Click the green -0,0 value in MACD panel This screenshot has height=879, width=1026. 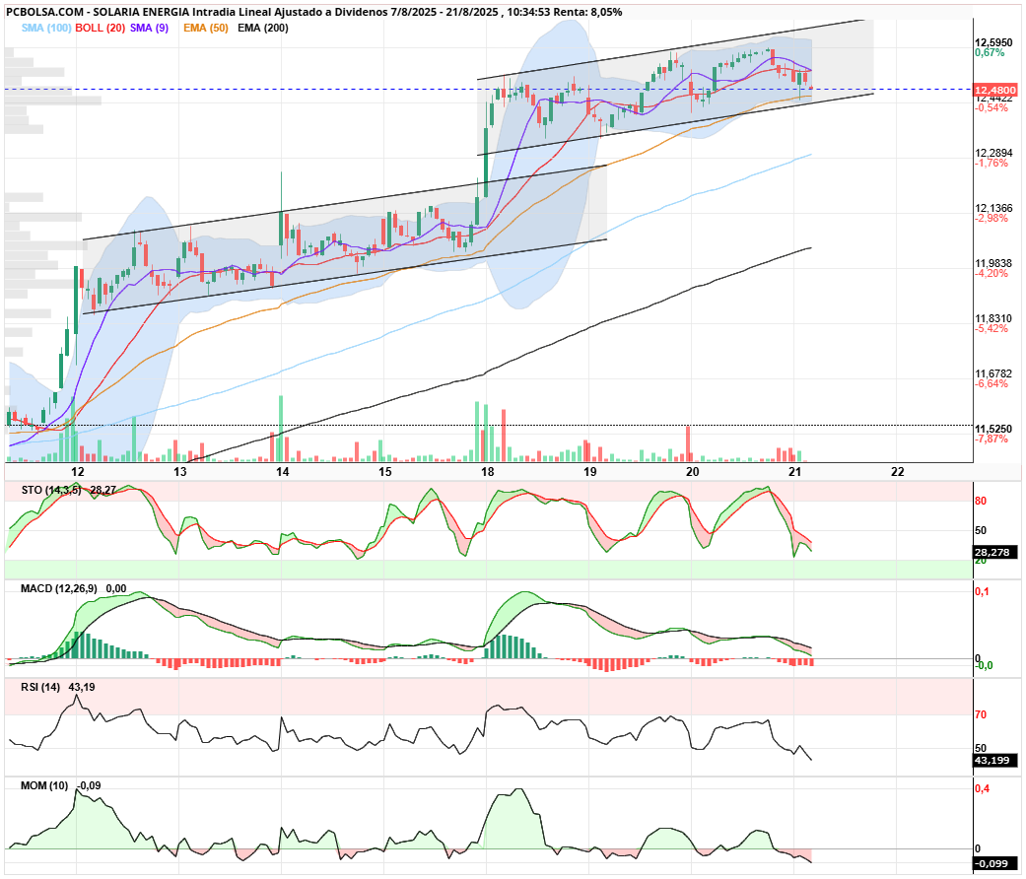tap(985, 666)
